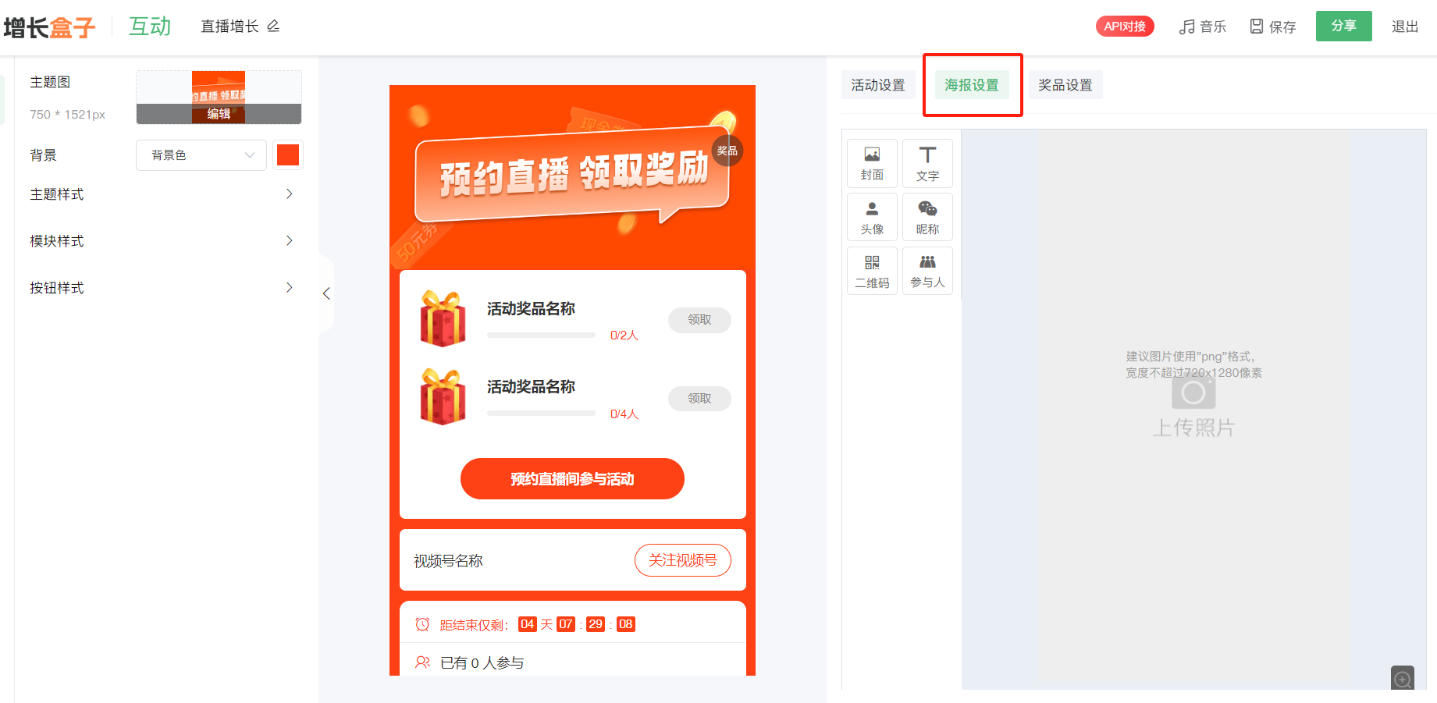This screenshot has height=703, width=1437.
Task: Click 保存 to save the project
Action: point(1272,27)
